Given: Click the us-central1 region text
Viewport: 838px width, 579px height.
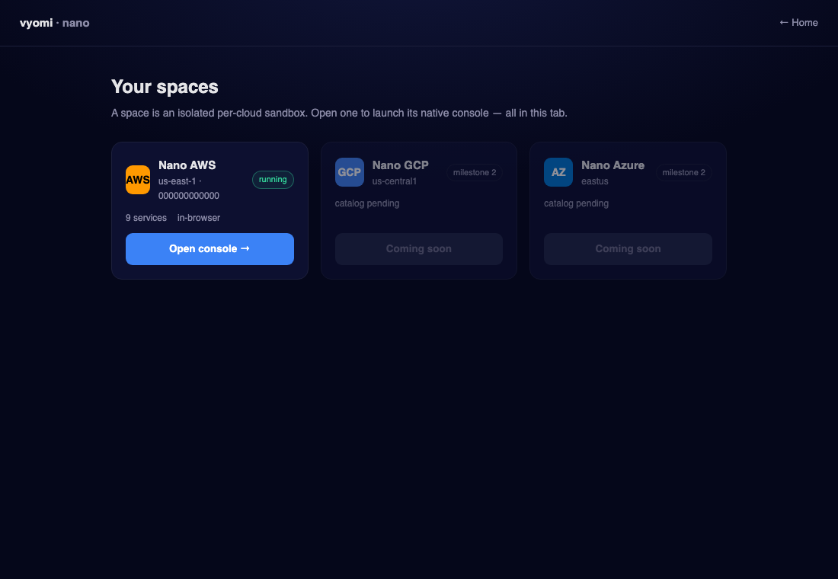Looking at the screenshot, I should (x=395, y=181).
